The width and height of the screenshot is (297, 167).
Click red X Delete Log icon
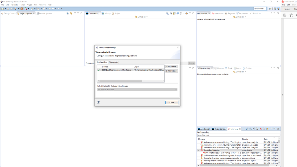[261, 129]
